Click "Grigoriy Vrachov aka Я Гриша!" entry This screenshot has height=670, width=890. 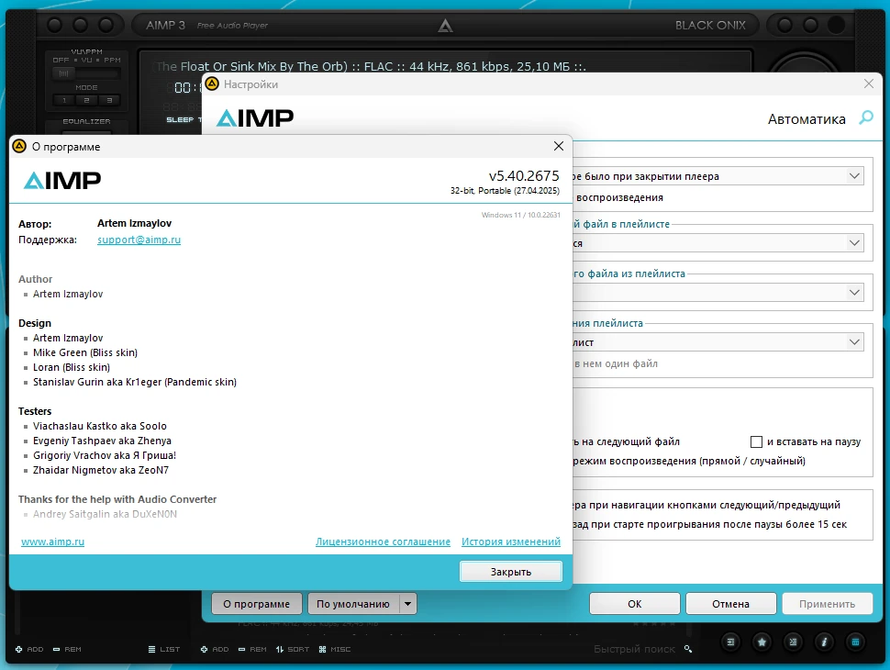tap(105, 455)
